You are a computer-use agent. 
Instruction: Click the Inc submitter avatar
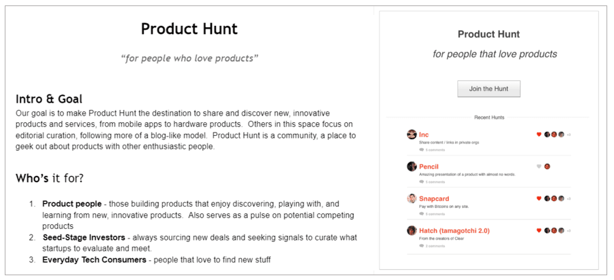tap(412, 135)
